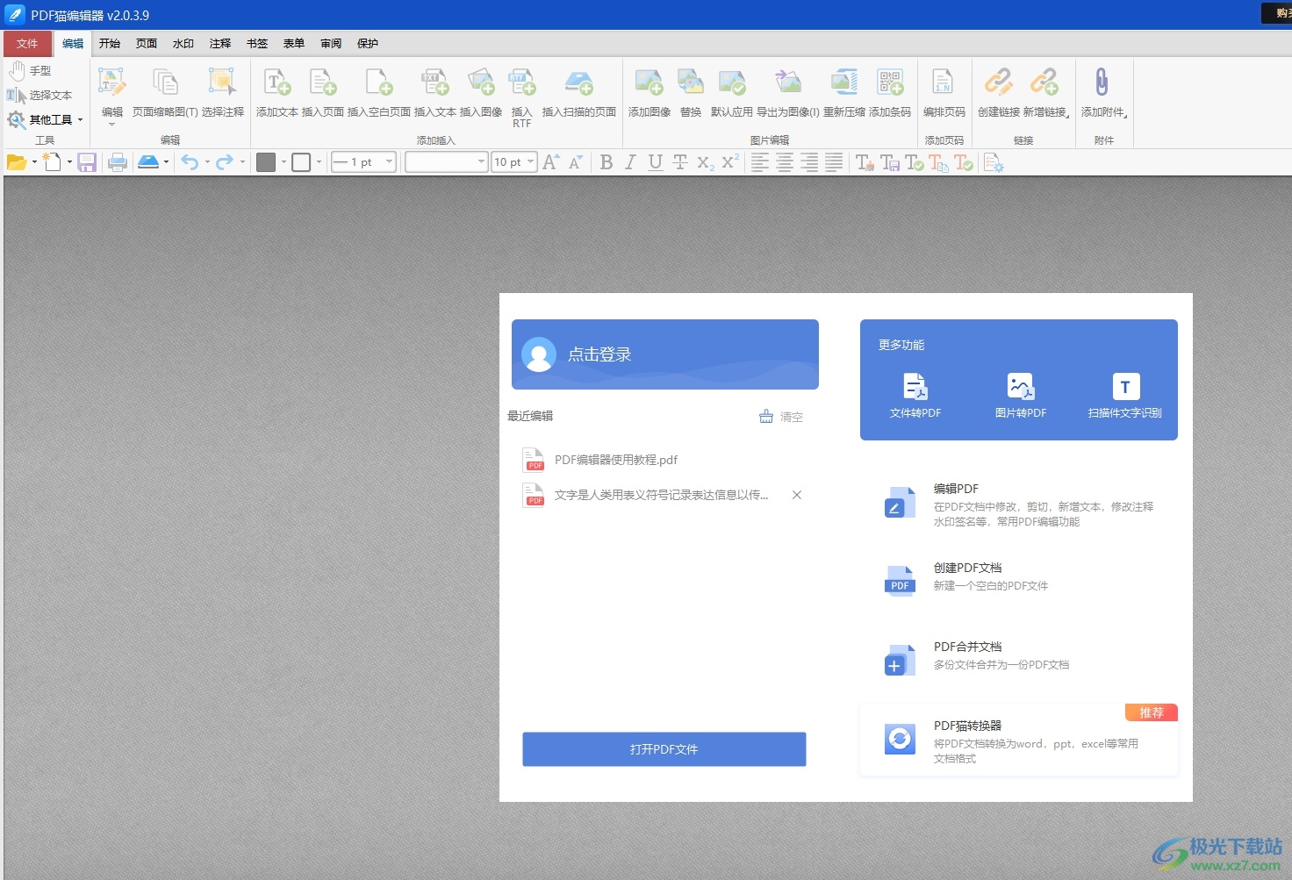Choose the 选择注释 annotation selector
Viewport: 1292px width, 880px height.
(223, 91)
